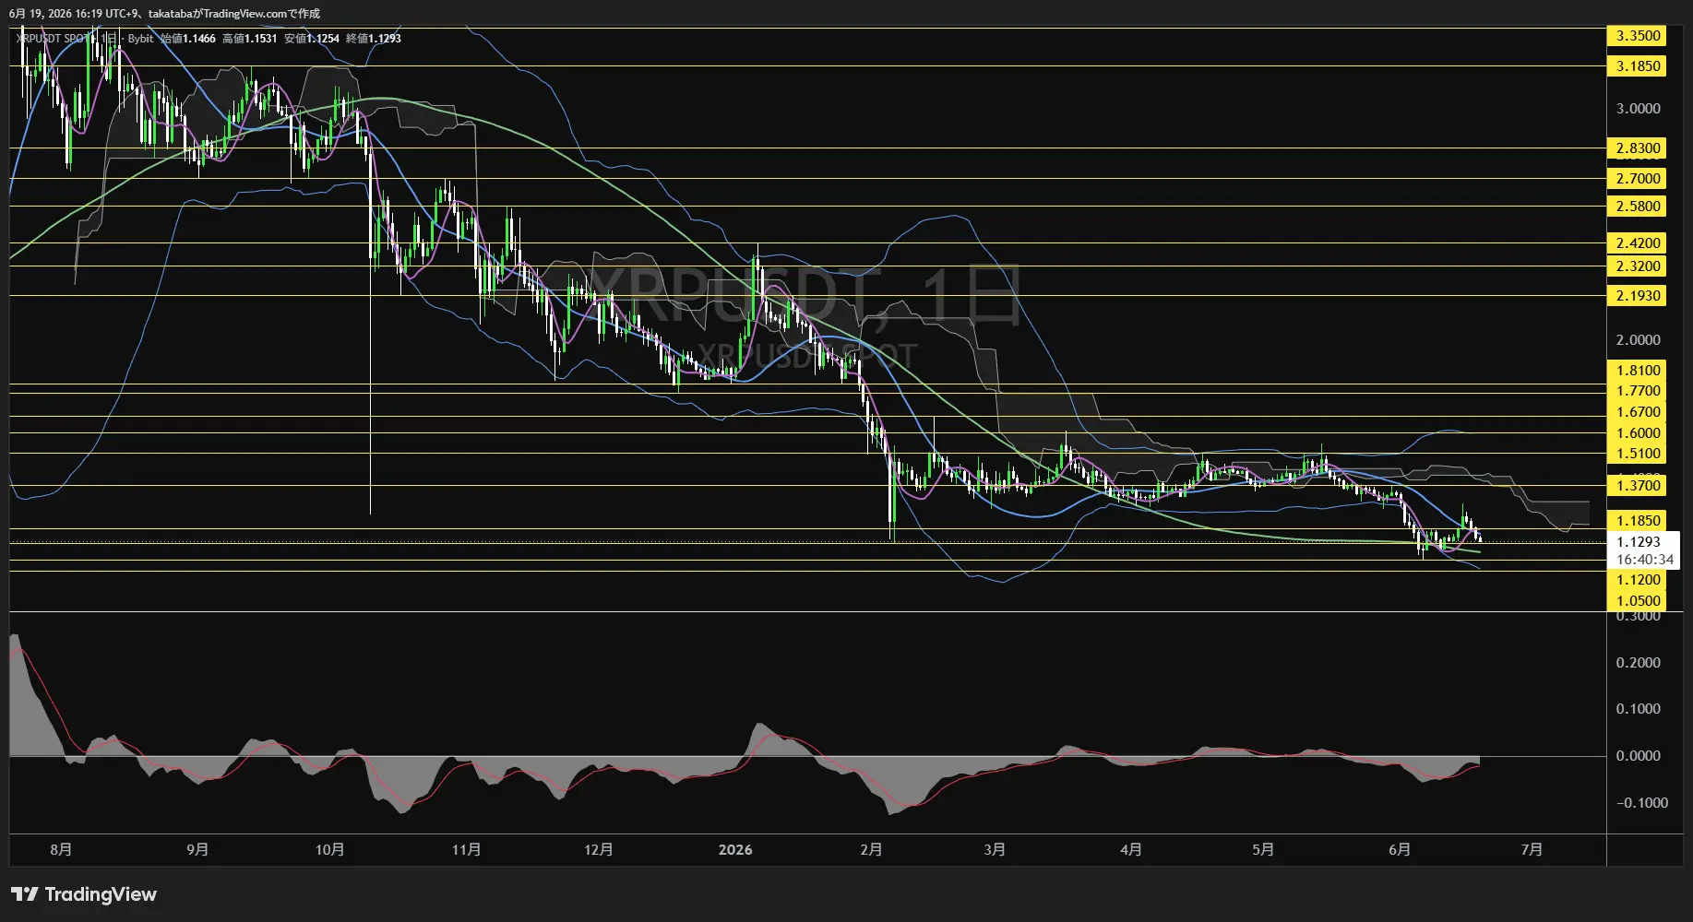Click the 終値1.1293 close value in legend
The image size is (1693, 922).
[374, 39]
